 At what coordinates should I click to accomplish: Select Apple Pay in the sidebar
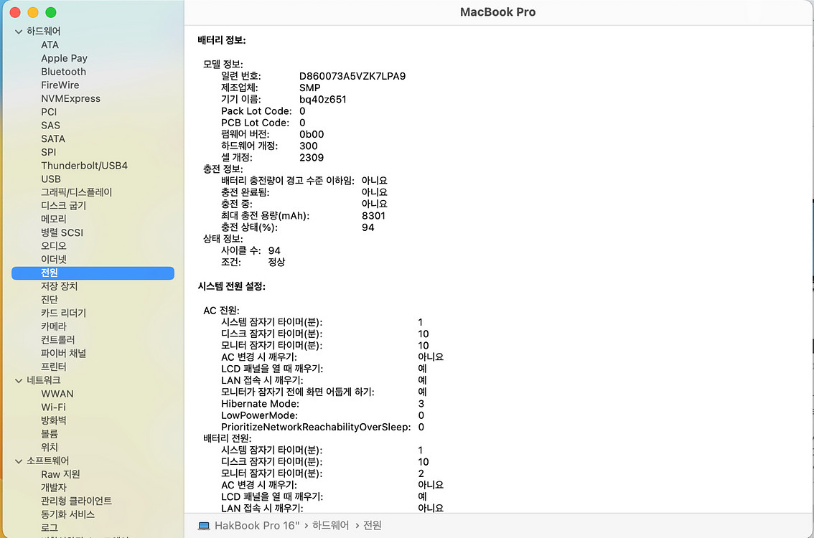click(65, 59)
